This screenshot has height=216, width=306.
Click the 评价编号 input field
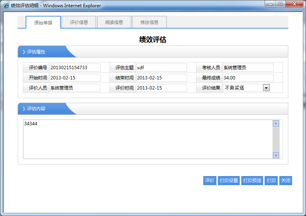click(x=75, y=68)
